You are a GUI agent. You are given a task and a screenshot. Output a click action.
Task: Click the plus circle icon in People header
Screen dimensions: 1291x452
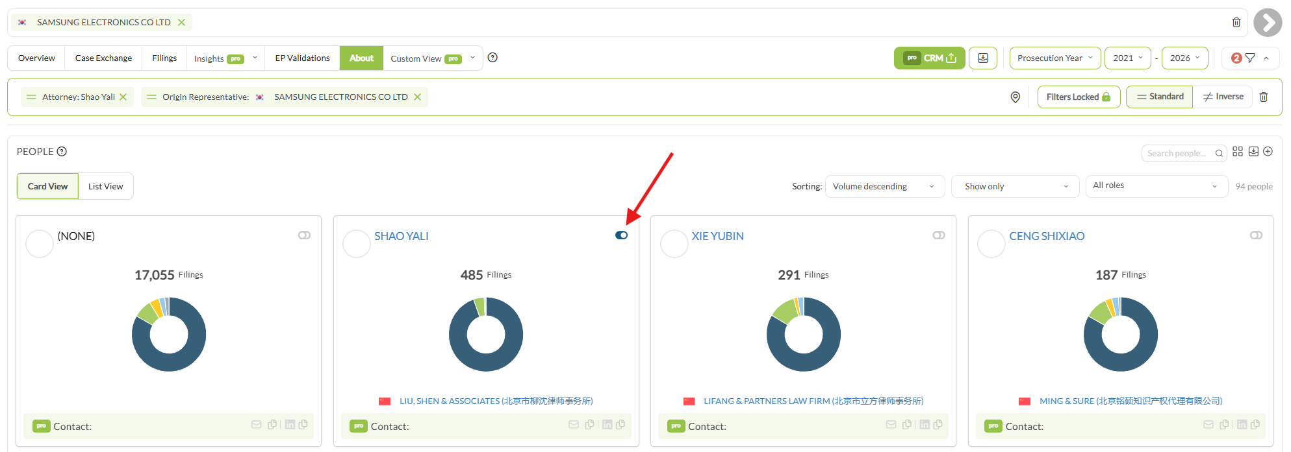1268,151
